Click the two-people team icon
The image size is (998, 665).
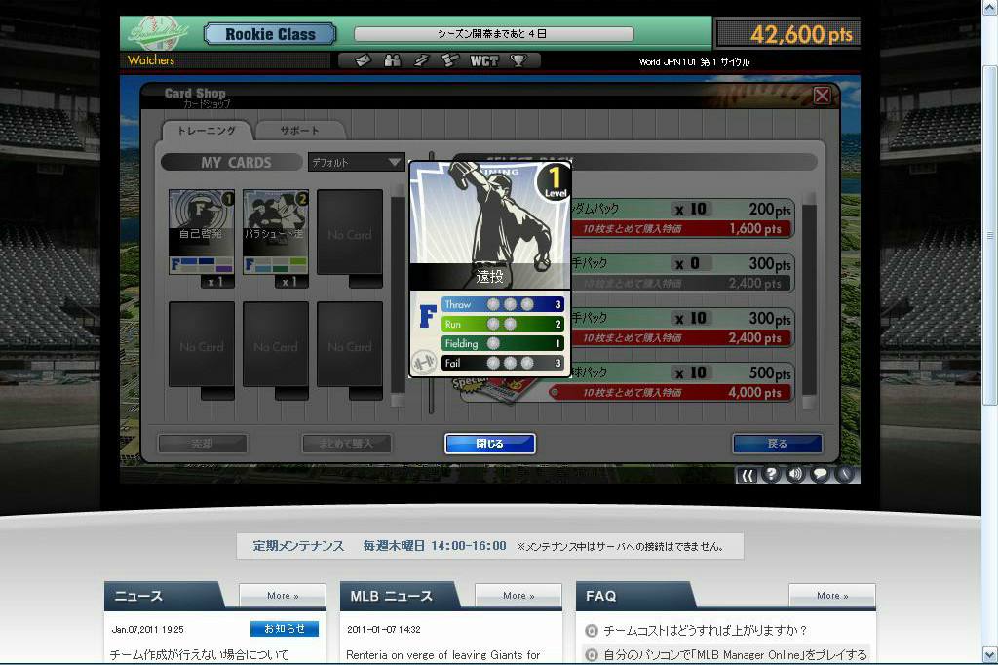tap(393, 60)
